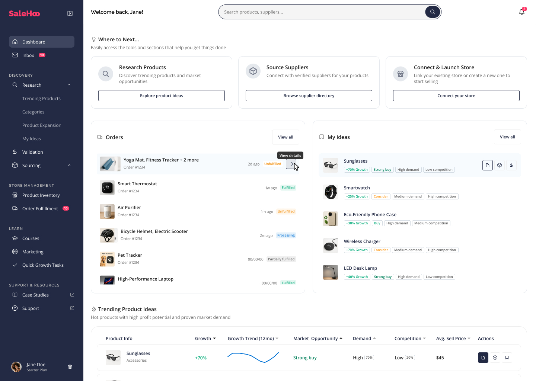Screen dimensions: 536x381
Task: Collapse the Sourcing menu chevron
Action: coord(69,165)
